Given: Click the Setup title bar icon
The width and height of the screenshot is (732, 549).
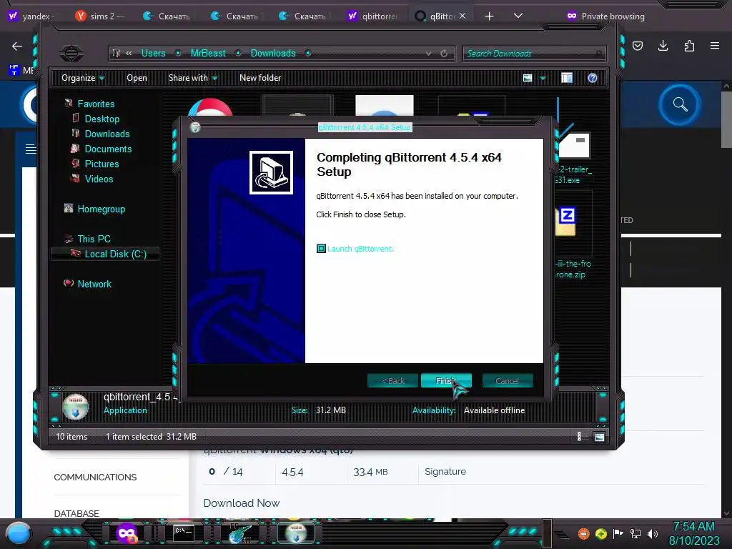Looking at the screenshot, I should [x=195, y=127].
